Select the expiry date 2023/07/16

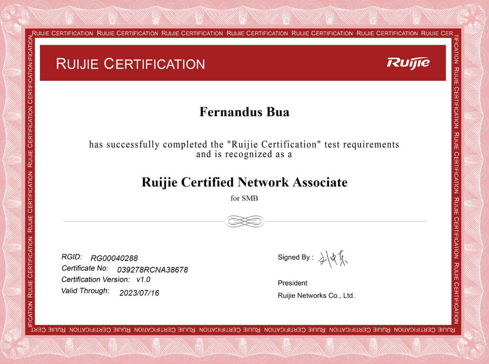click(x=139, y=293)
